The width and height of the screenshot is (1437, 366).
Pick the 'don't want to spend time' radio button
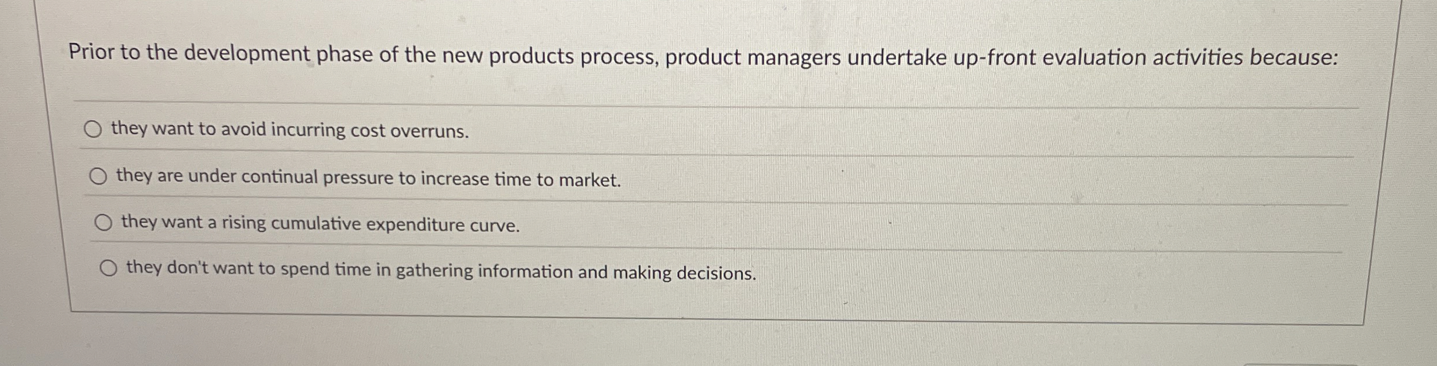(x=109, y=268)
